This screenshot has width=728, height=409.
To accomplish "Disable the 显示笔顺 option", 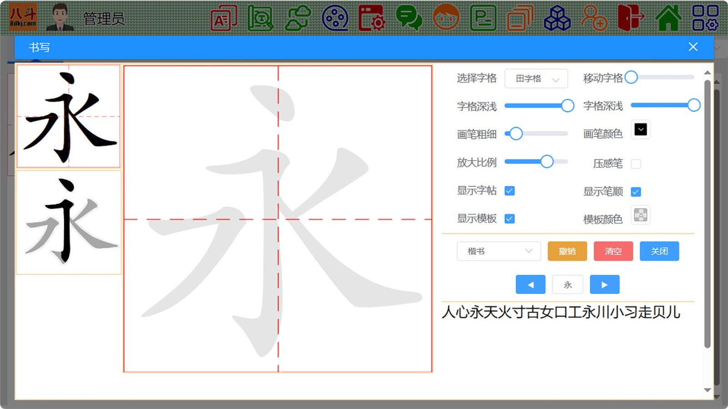I will point(636,191).
